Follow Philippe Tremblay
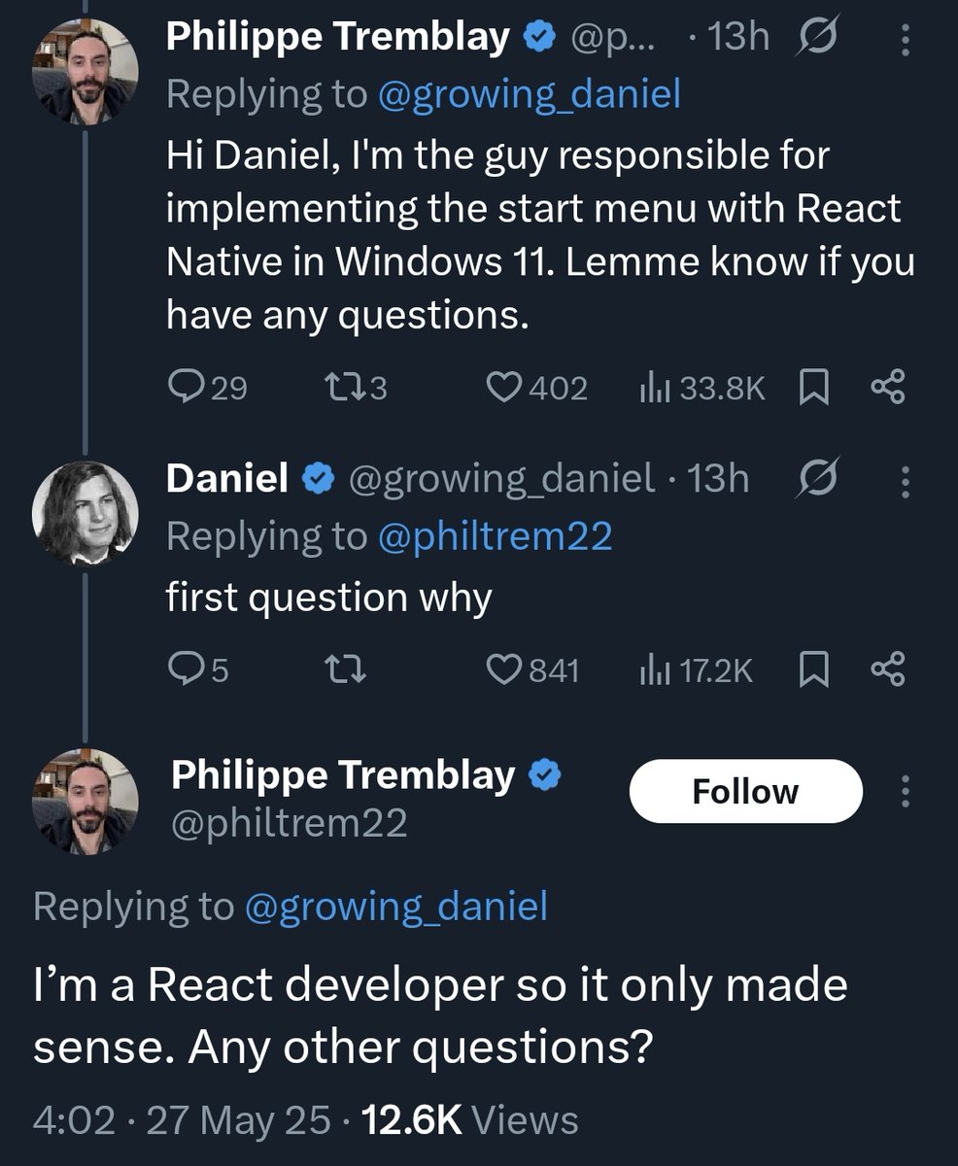Screen dimensions: 958x1166 (746, 791)
